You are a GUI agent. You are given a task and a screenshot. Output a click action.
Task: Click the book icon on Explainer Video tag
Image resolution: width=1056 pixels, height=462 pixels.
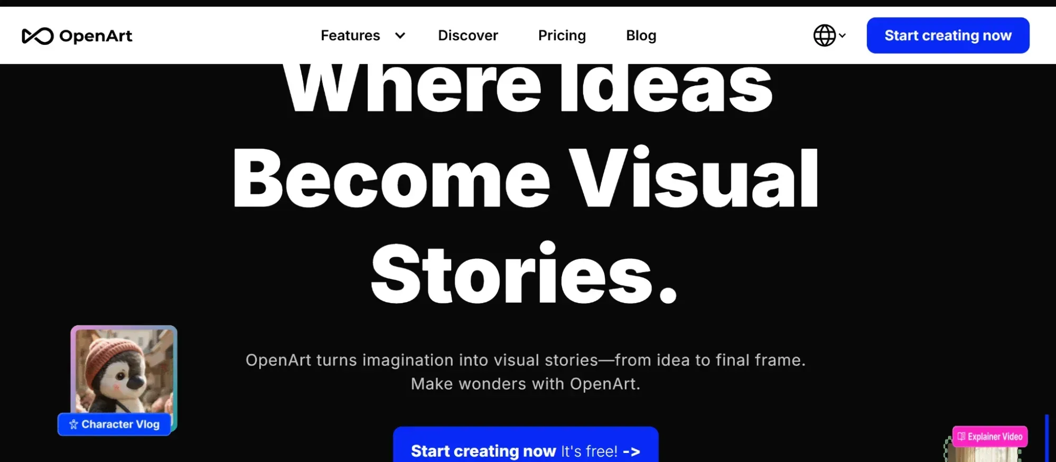coord(961,437)
